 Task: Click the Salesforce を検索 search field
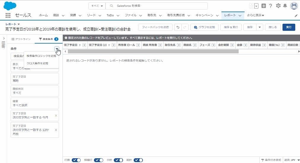tap(157, 6)
